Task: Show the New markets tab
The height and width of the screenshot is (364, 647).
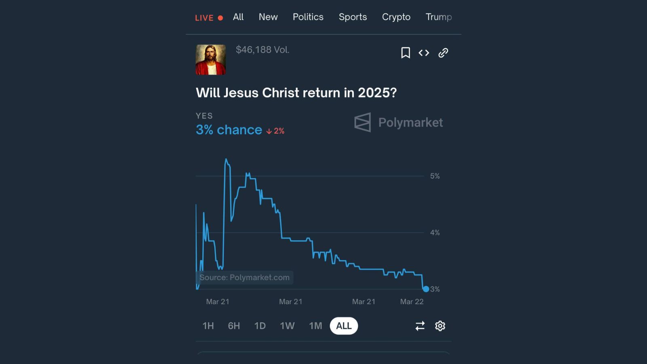Action: (x=268, y=17)
